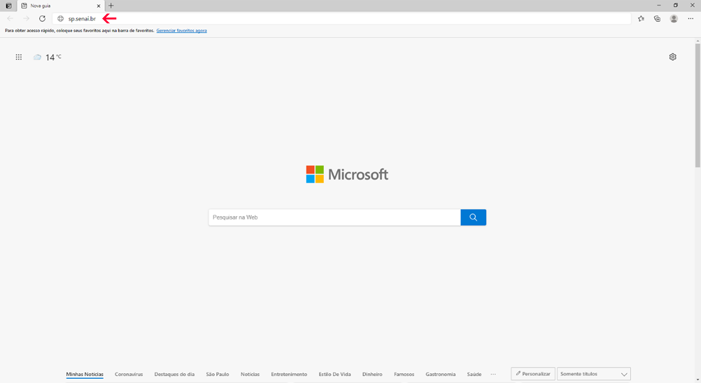Open the Collections icon
This screenshot has height=383, width=701.
point(657,19)
